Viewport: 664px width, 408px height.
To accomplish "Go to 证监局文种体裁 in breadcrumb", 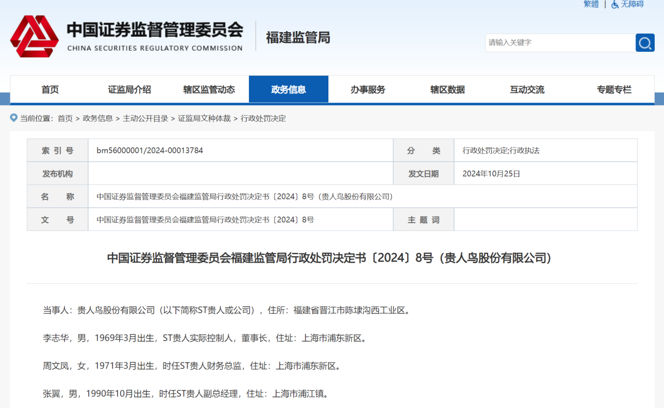I will [204, 119].
